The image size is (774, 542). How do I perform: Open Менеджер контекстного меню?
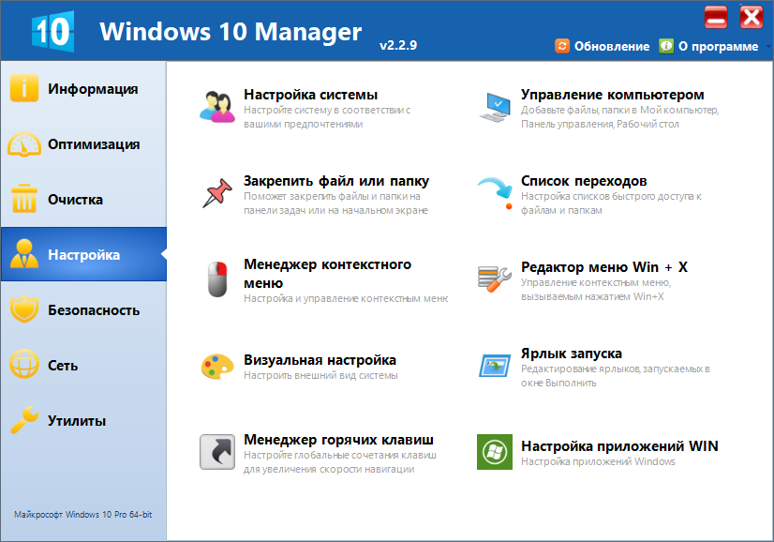point(327,274)
